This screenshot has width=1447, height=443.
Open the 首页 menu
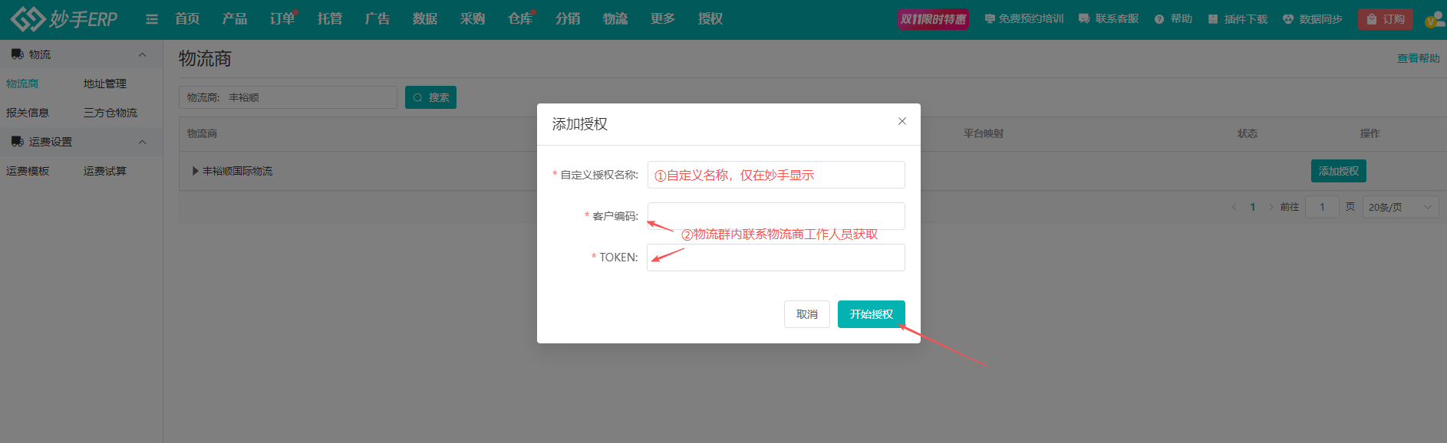187,19
